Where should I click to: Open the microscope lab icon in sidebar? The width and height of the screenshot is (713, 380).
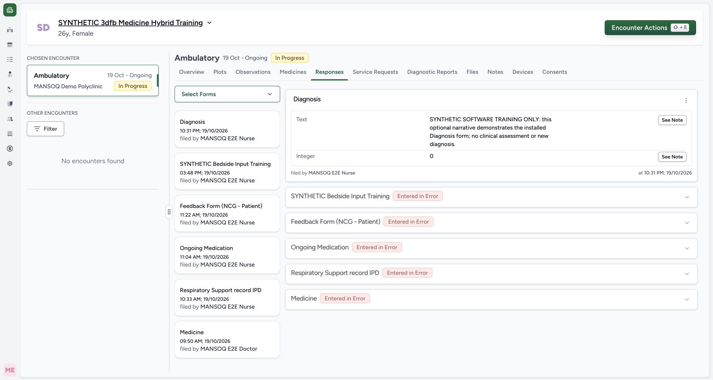pyautogui.click(x=10, y=89)
